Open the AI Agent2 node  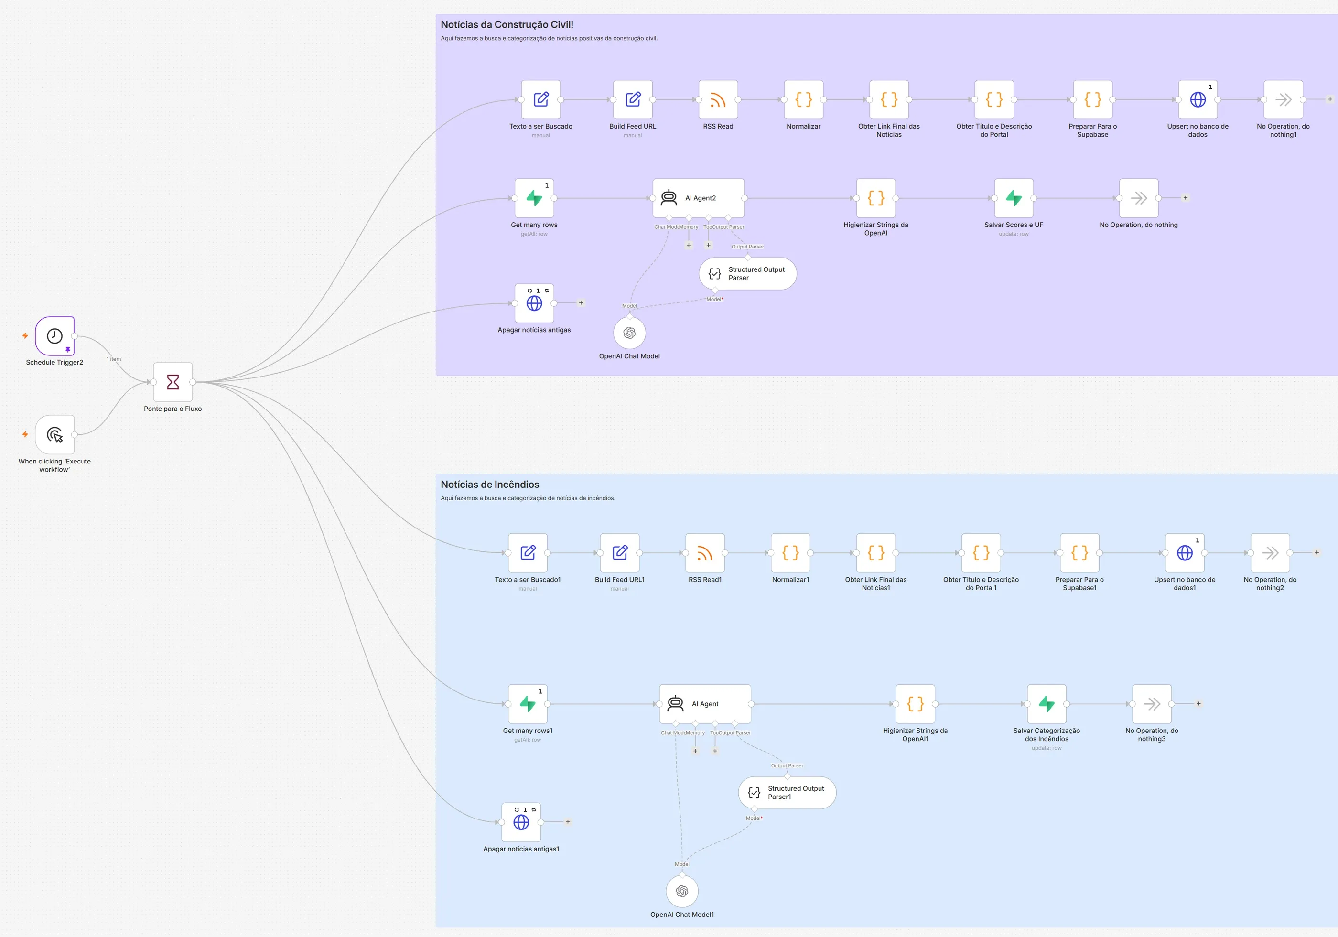coord(699,198)
